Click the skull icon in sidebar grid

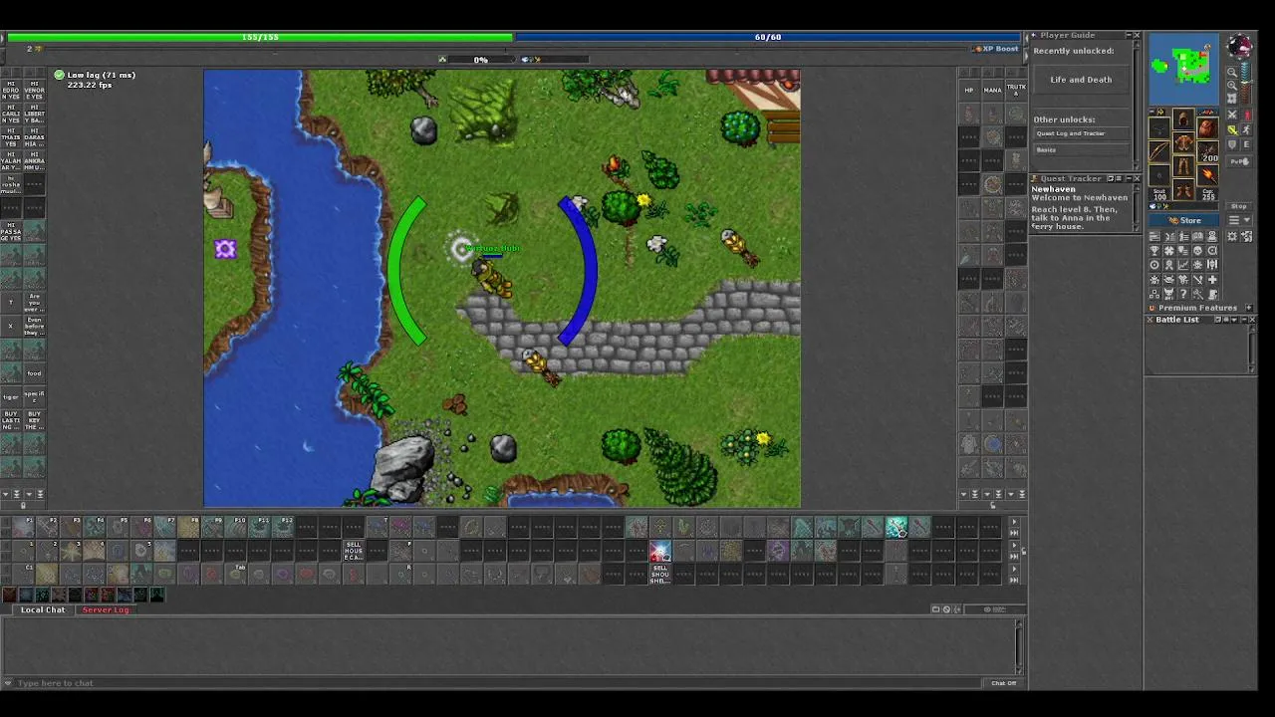1197,250
